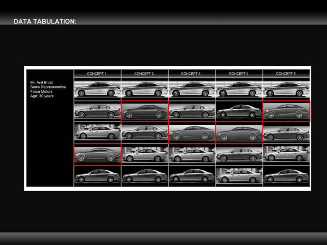Click the CONCEPT 2 column header
The width and height of the screenshot is (327, 245).
pyautogui.click(x=144, y=74)
